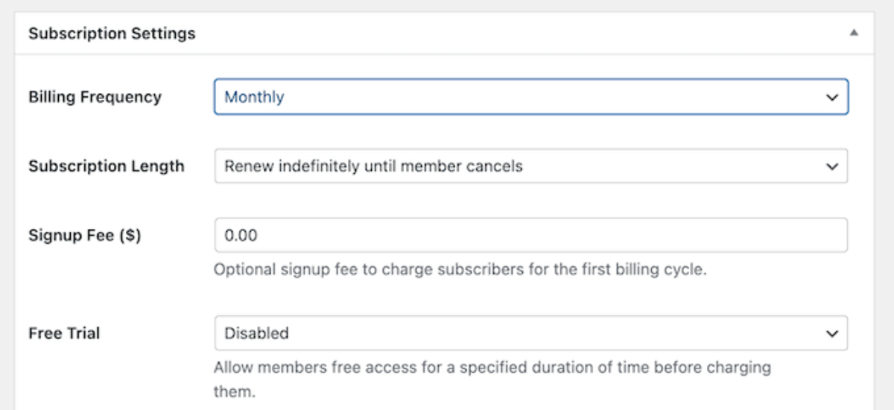Viewport: 894px width, 410px height.
Task: Click the selected Monthly value text
Action: click(254, 97)
